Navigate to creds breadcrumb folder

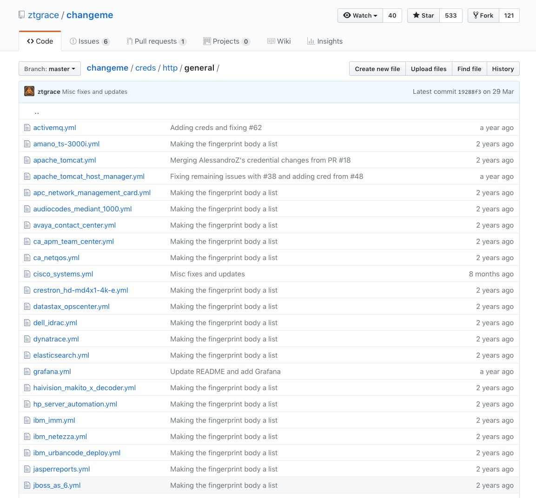pyautogui.click(x=146, y=68)
